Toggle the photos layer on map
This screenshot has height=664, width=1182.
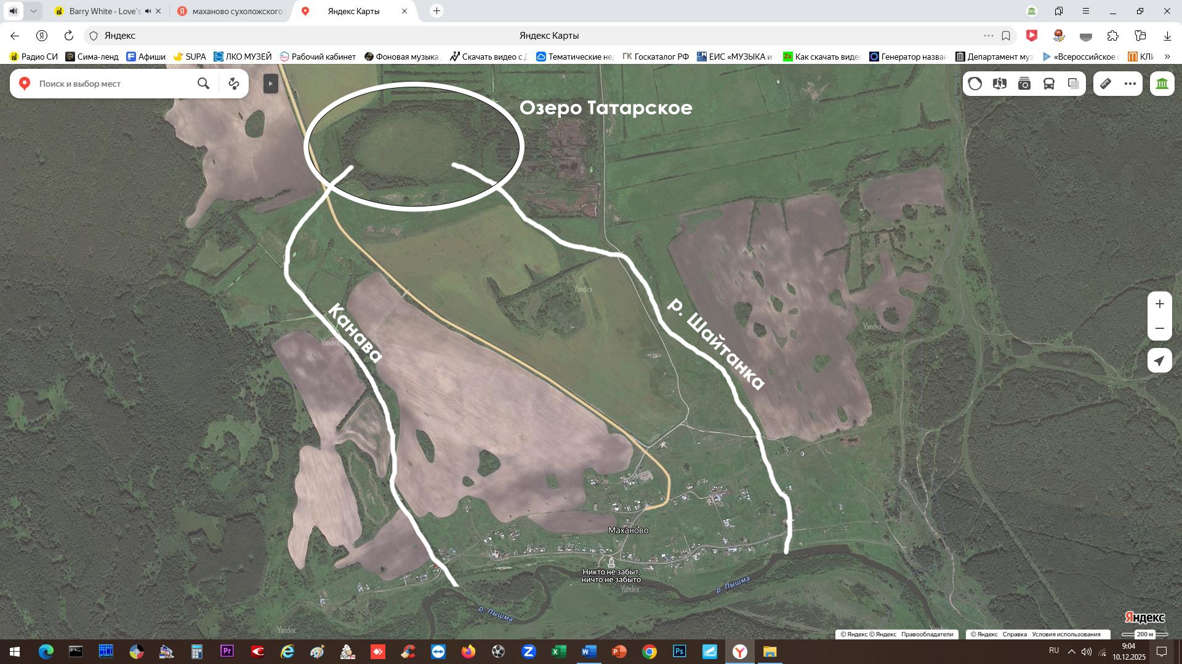(1024, 84)
